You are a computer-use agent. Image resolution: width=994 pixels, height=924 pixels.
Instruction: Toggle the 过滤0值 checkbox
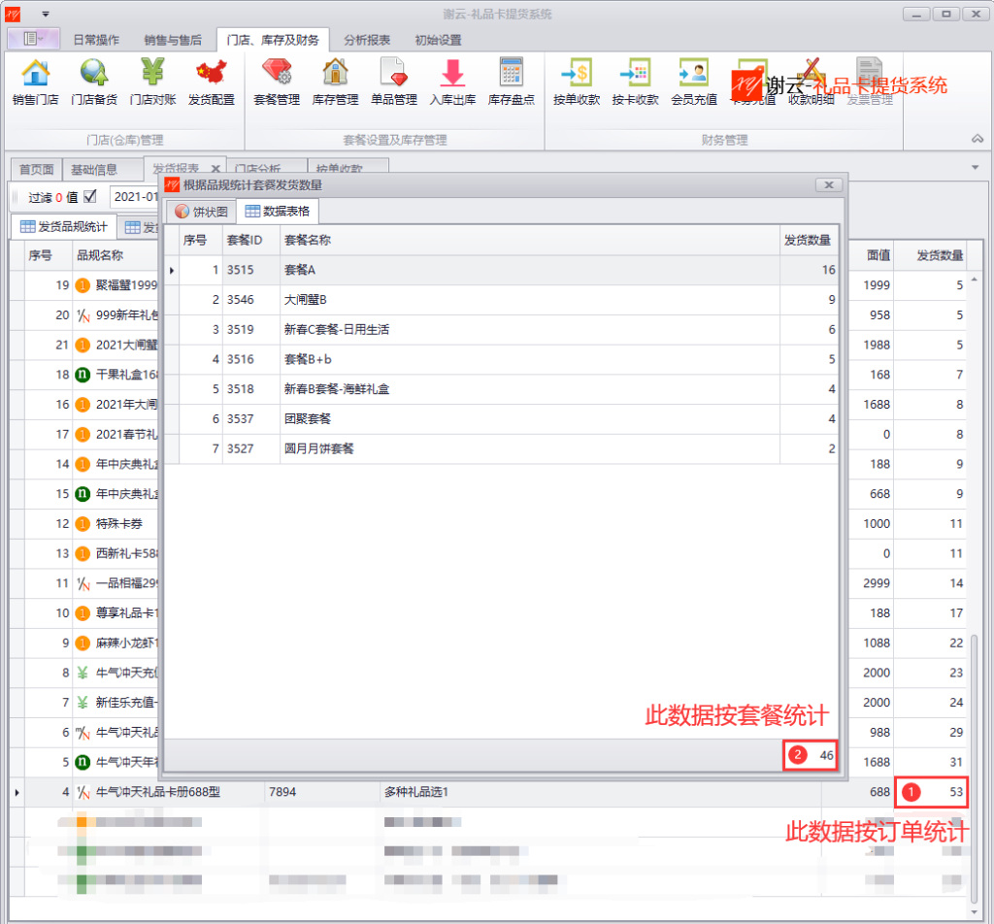(x=90, y=196)
